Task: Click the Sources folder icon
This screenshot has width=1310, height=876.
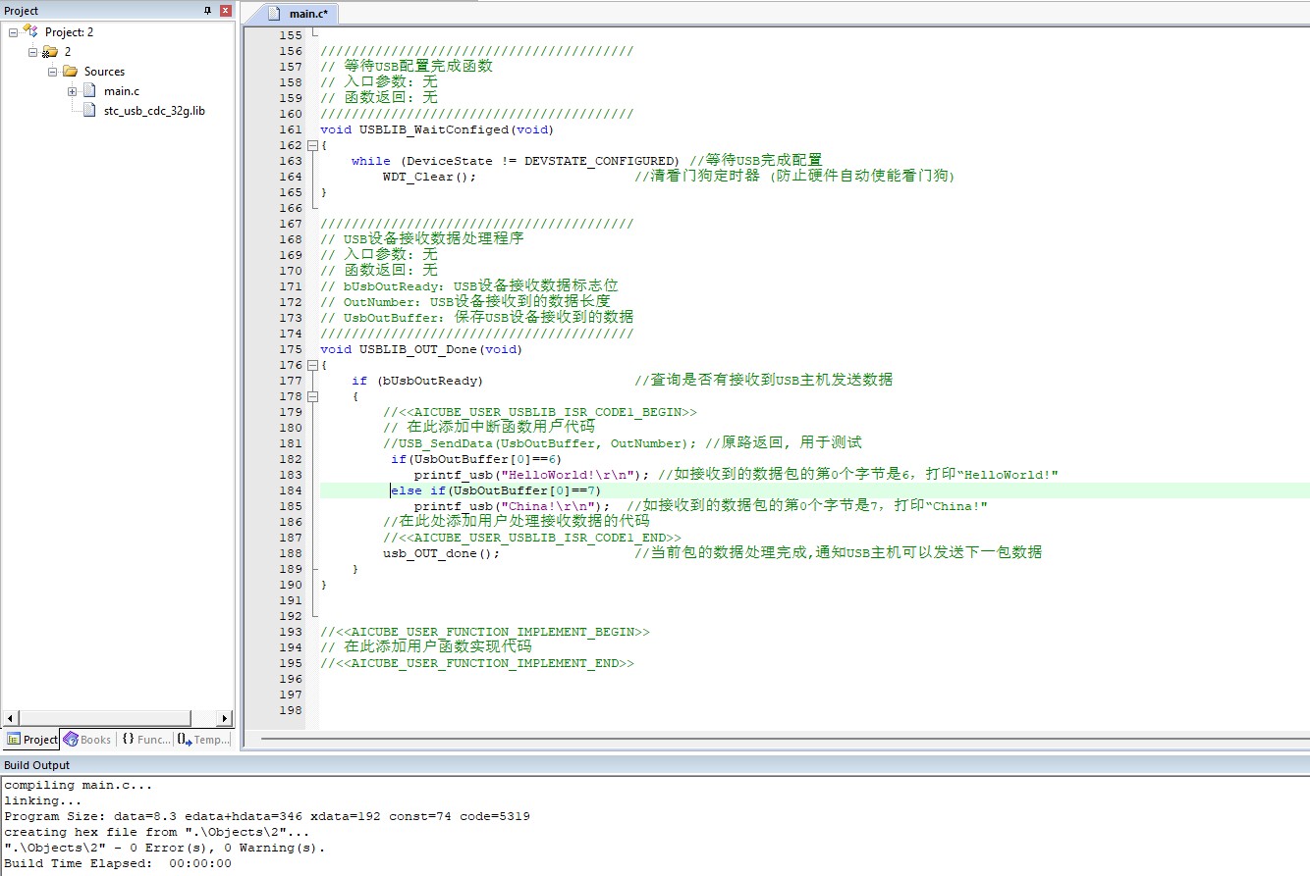Action: (70, 72)
